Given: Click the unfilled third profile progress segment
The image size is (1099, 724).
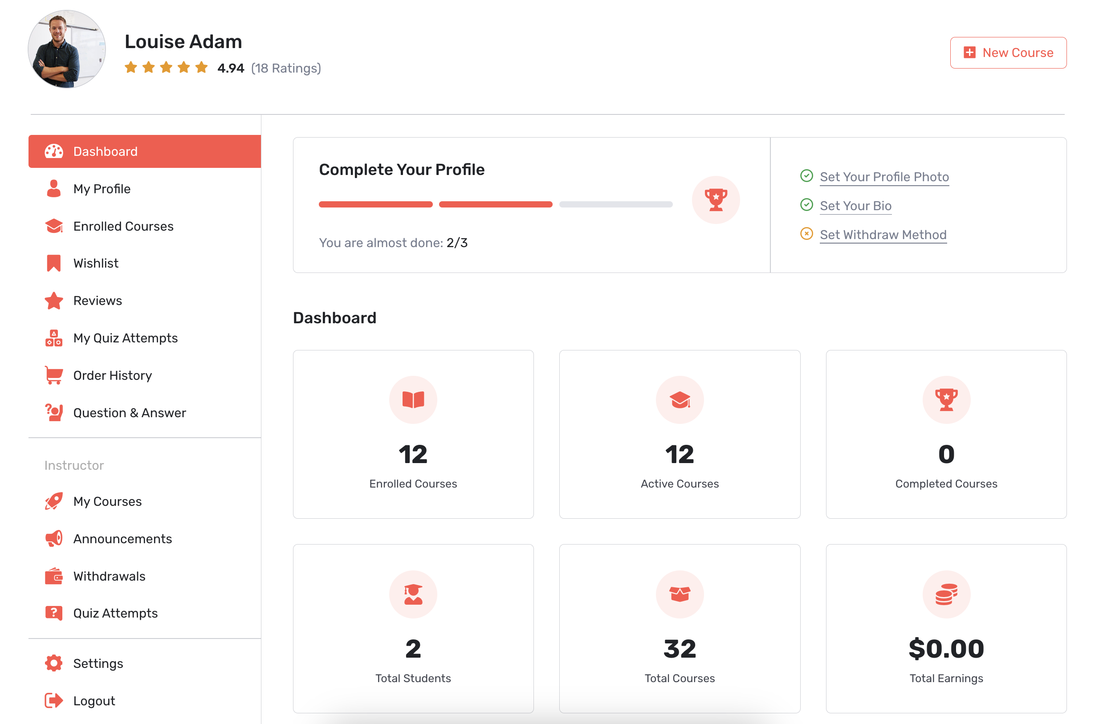Looking at the screenshot, I should tap(615, 204).
